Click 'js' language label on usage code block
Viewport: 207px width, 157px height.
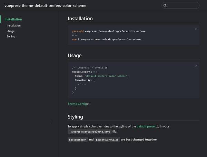pos(196,66)
